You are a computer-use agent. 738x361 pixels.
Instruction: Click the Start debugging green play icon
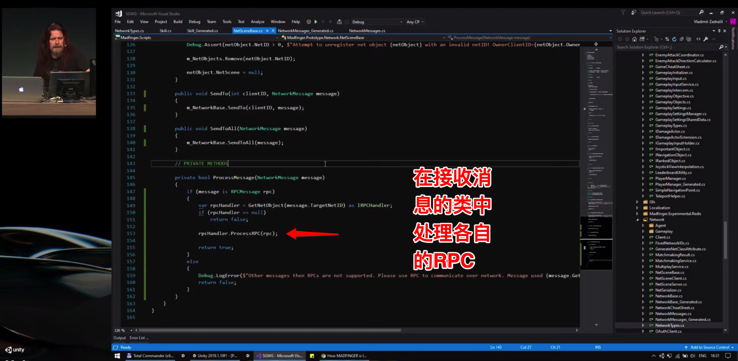316,22
